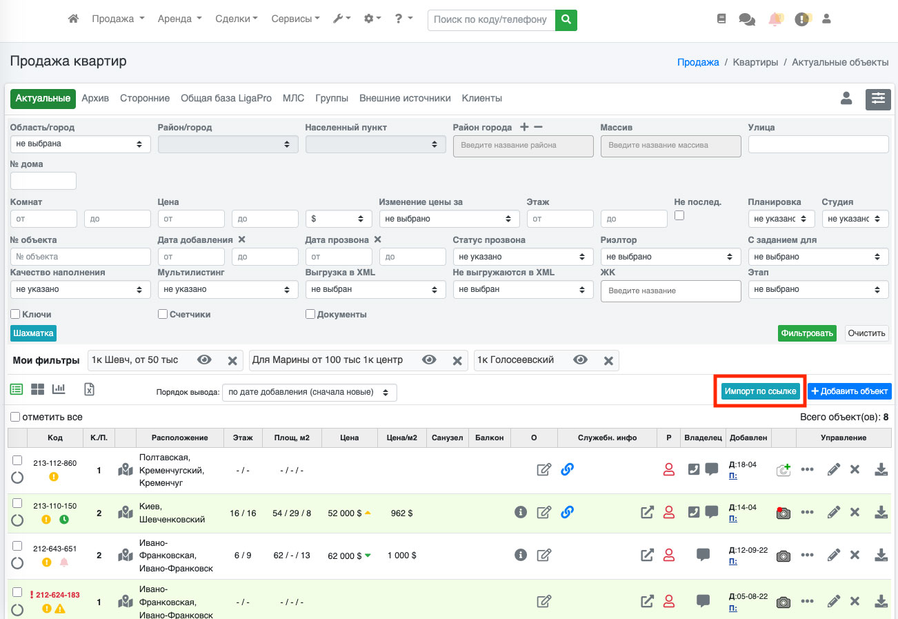
Task: Delete the '1к Голосеевский' saved filter
Action: 608,360
